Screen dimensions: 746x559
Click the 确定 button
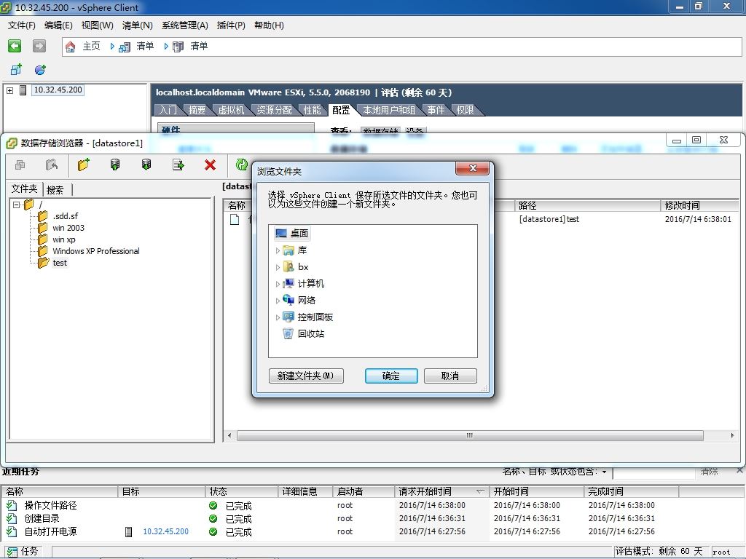coord(391,376)
